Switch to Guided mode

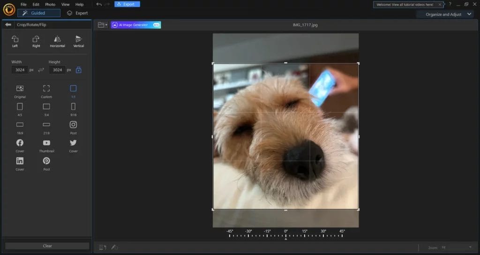point(39,13)
